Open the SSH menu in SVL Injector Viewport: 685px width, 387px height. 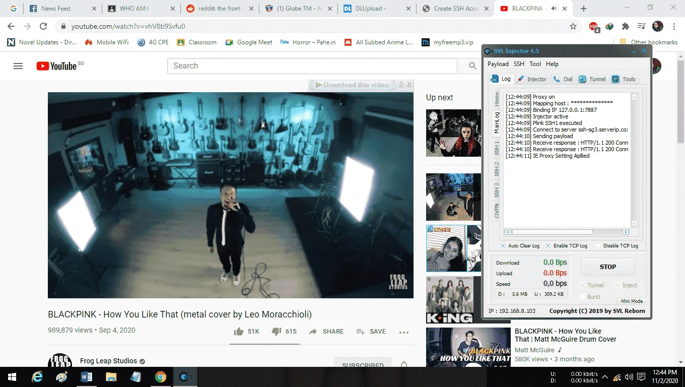click(x=519, y=64)
